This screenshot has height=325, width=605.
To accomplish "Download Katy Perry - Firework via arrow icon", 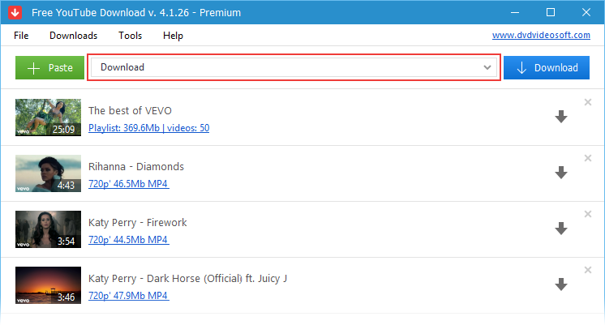I will [x=561, y=229].
